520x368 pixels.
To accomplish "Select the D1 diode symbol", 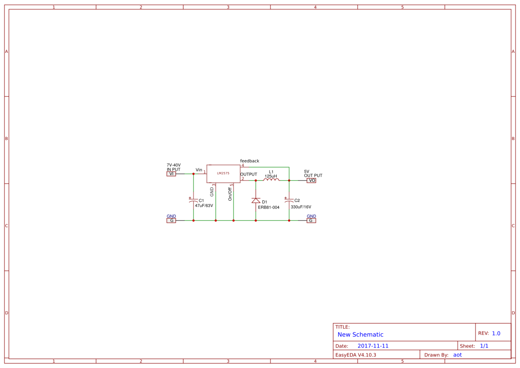I will pos(256,200).
